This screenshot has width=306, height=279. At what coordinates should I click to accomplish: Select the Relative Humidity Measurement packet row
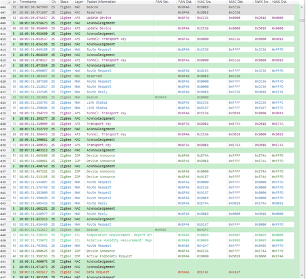(x=147, y=240)
